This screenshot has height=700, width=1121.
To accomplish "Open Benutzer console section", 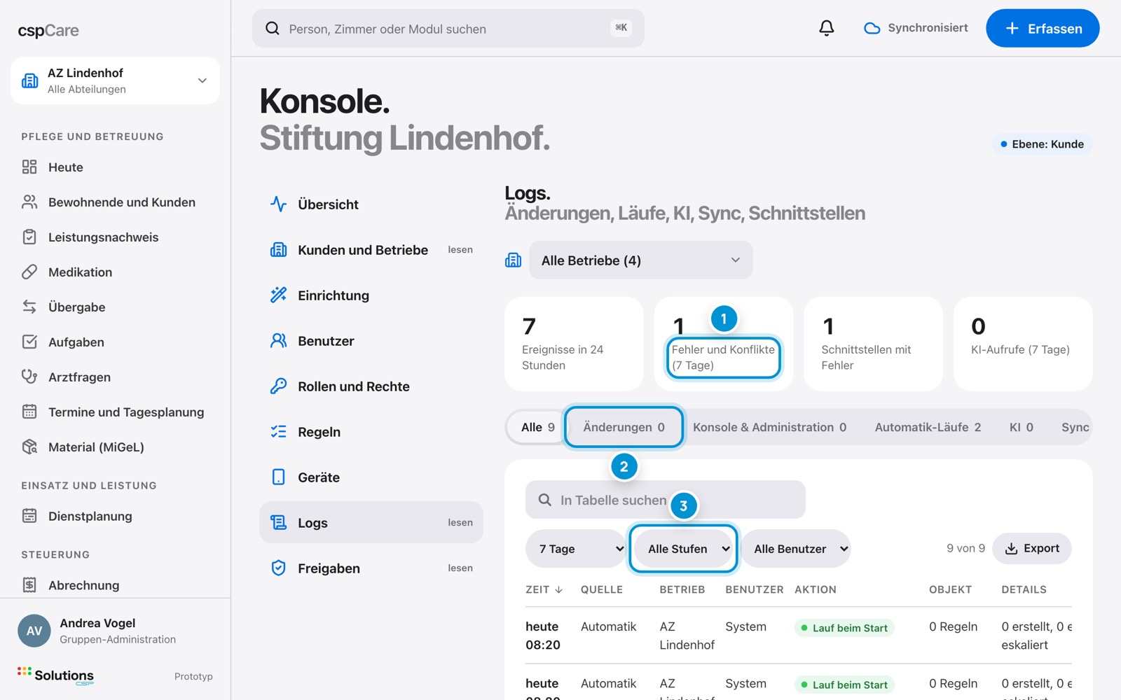I will coord(371,341).
